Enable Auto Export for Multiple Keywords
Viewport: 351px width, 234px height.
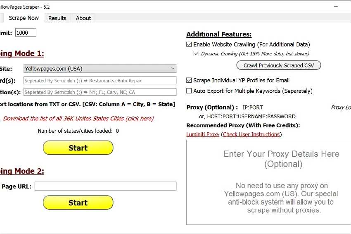point(189,91)
